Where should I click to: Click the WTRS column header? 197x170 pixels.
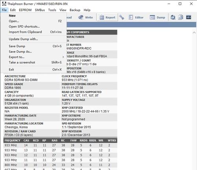pos(112,140)
